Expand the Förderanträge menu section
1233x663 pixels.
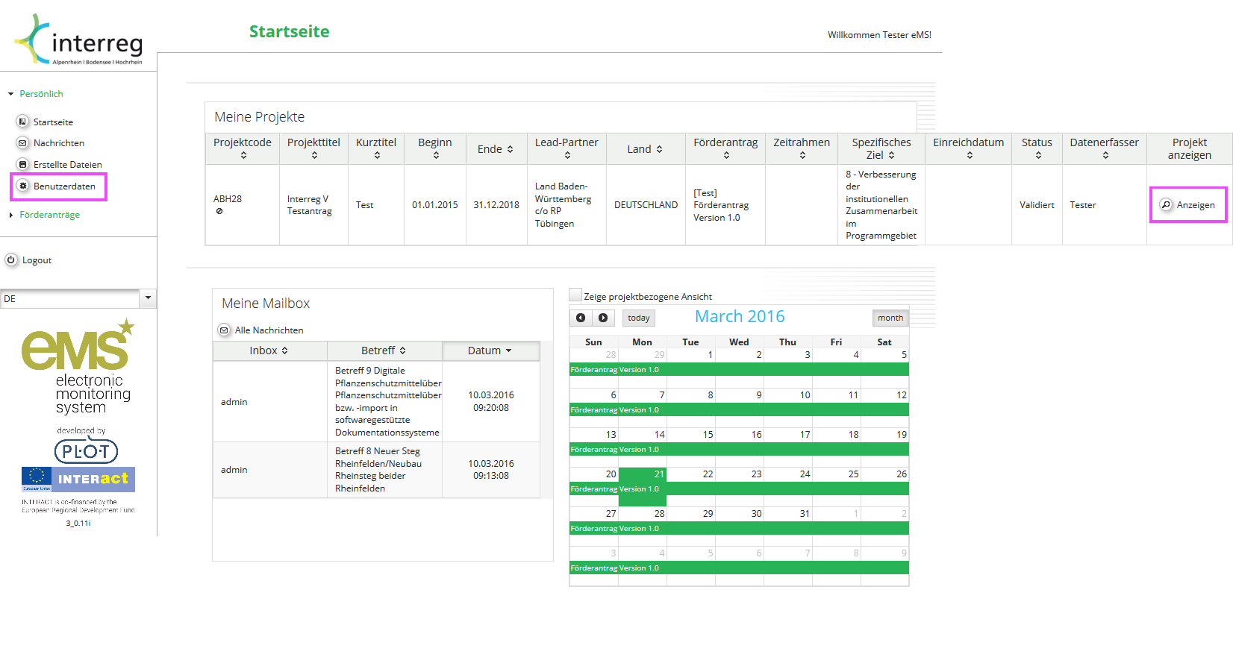pyautogui.click(x=11, y=215)
